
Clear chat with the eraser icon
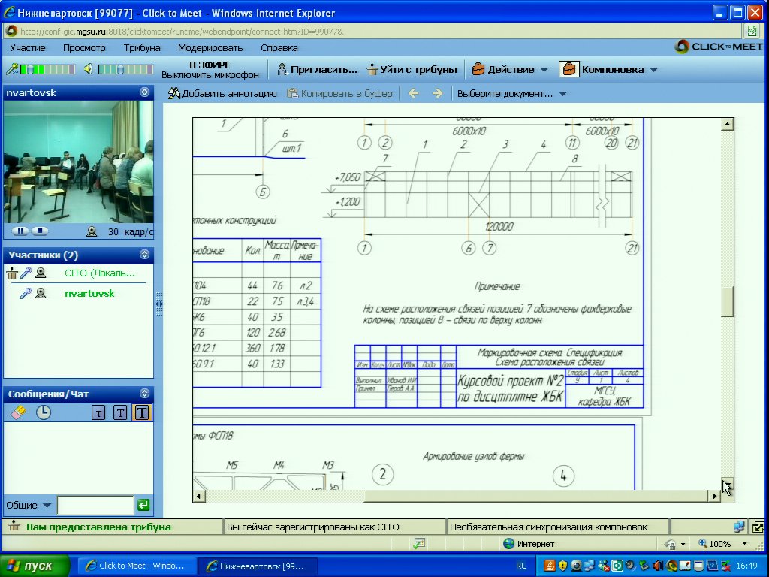(18, 412)
